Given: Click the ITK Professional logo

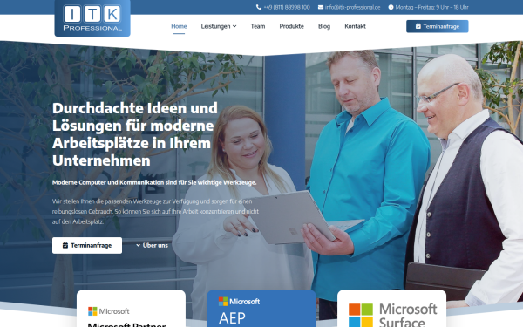Looking at the screenshot, I should pyautogui.click(x=92, y=17).
